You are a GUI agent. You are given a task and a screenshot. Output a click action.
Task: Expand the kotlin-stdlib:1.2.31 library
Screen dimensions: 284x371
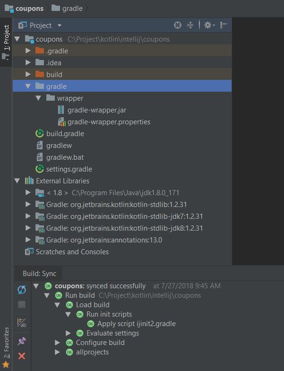pos(28,205)
